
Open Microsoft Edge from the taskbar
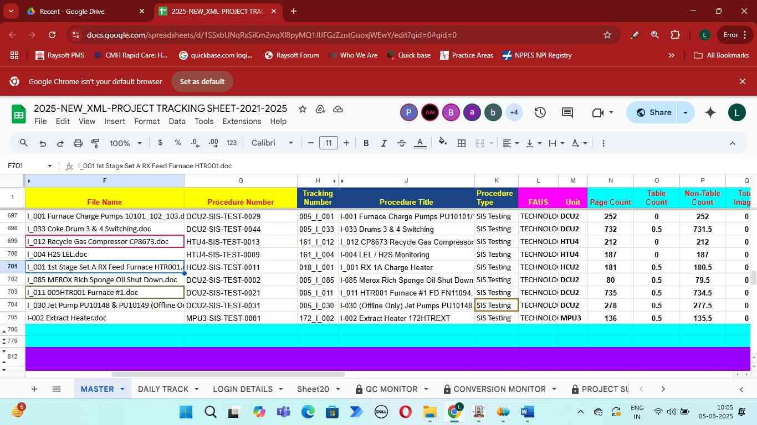(308, 412)
